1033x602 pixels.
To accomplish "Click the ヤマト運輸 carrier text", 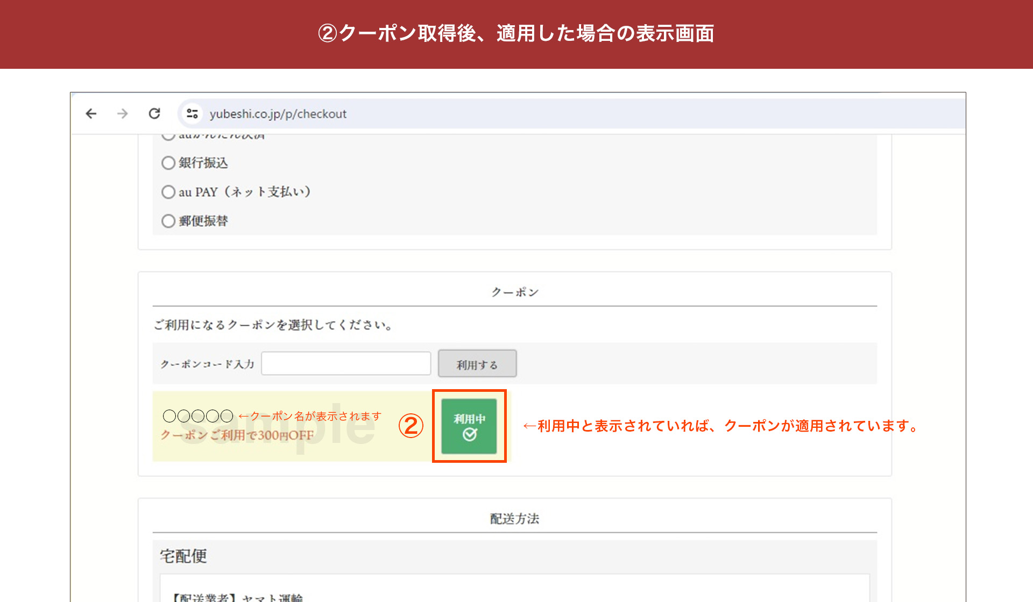I will point(273,597).
